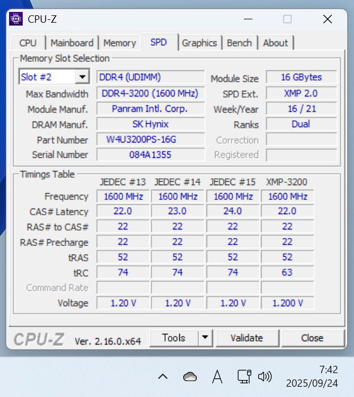Click the JEDEC #14 tRC value 74

178,273
